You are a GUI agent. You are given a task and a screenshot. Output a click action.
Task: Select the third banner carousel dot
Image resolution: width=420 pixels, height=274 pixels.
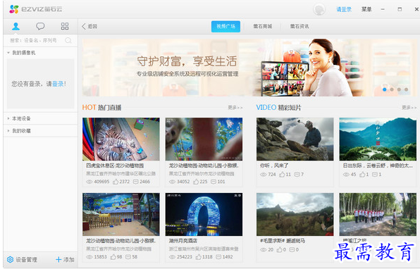[399, 89]
